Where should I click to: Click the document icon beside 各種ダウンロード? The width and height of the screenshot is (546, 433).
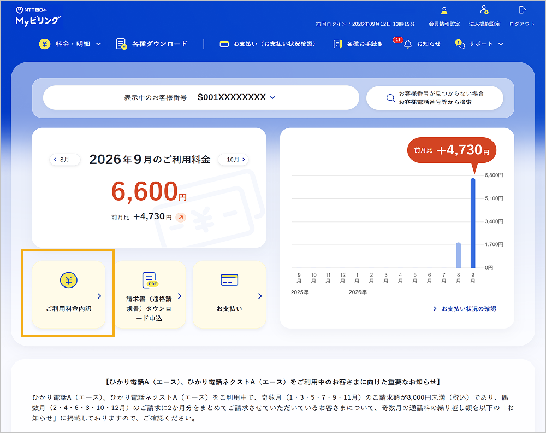coord(121,44)
